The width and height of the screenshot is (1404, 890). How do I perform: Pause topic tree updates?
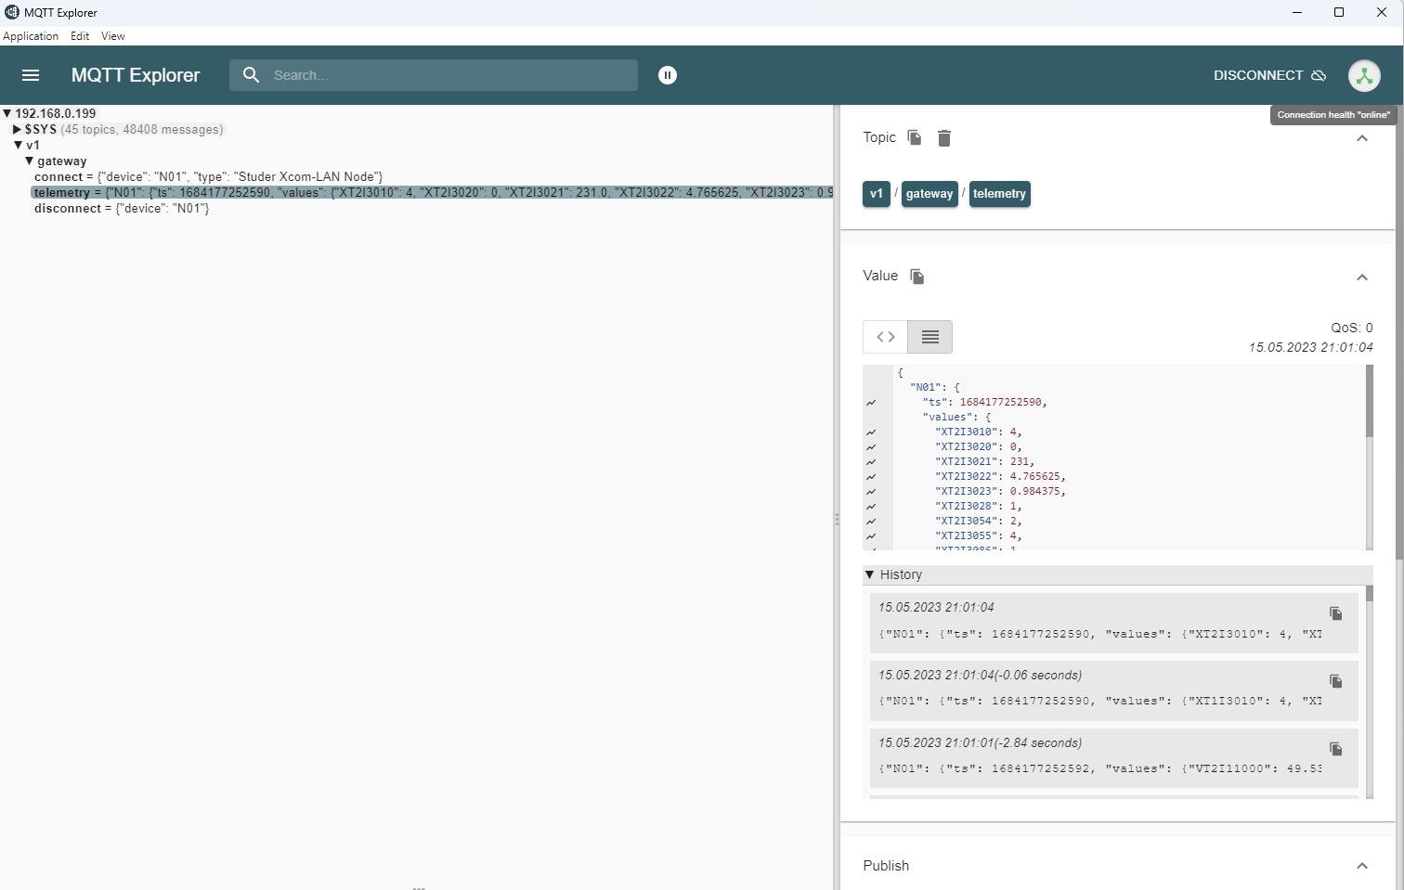(668, 75)
